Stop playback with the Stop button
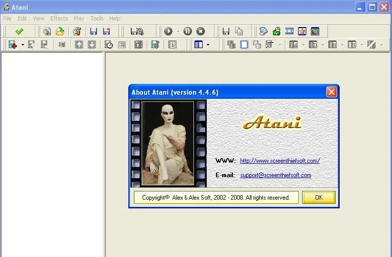The width and height of the screenshot is (392, 257). click(201, 31)
